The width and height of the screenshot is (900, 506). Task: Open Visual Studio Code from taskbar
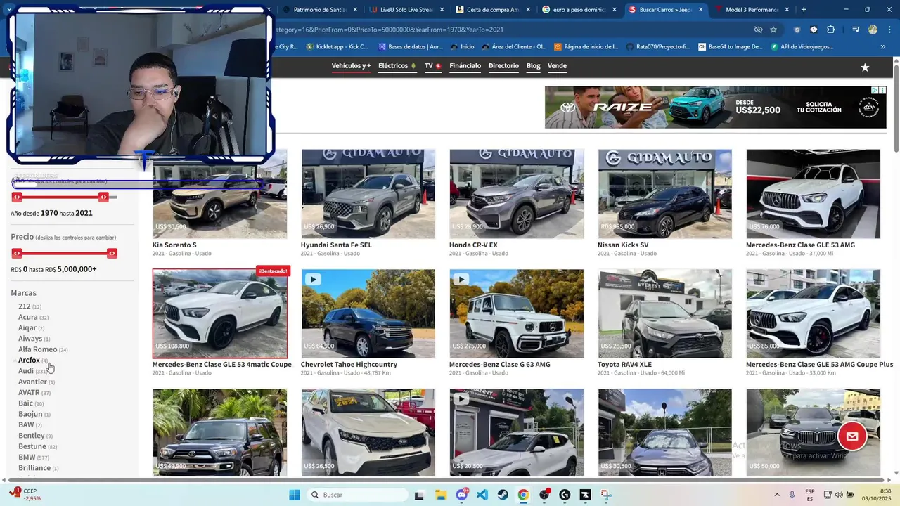click(x=482, y=495)
